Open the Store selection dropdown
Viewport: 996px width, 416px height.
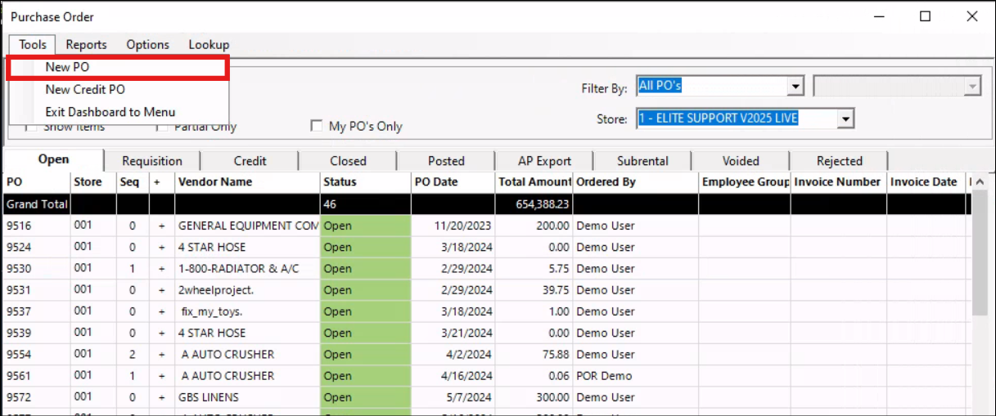click(846, 119)
